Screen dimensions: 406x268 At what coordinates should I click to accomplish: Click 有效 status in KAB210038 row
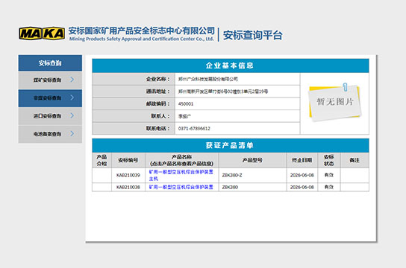(329, 187)
